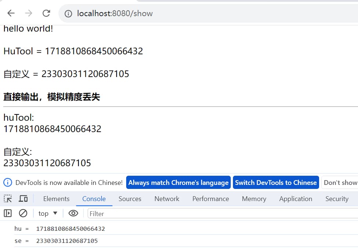Open the top JavaScript context dropdown

(x=48, y=213)
